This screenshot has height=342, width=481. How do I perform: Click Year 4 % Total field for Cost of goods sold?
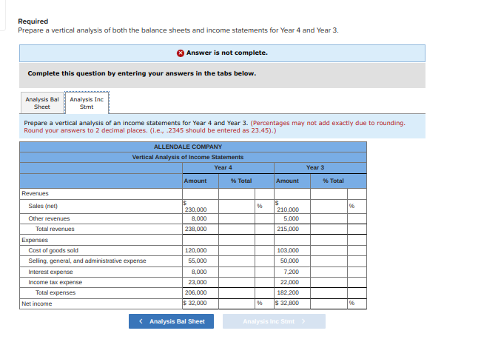point(237,250)
